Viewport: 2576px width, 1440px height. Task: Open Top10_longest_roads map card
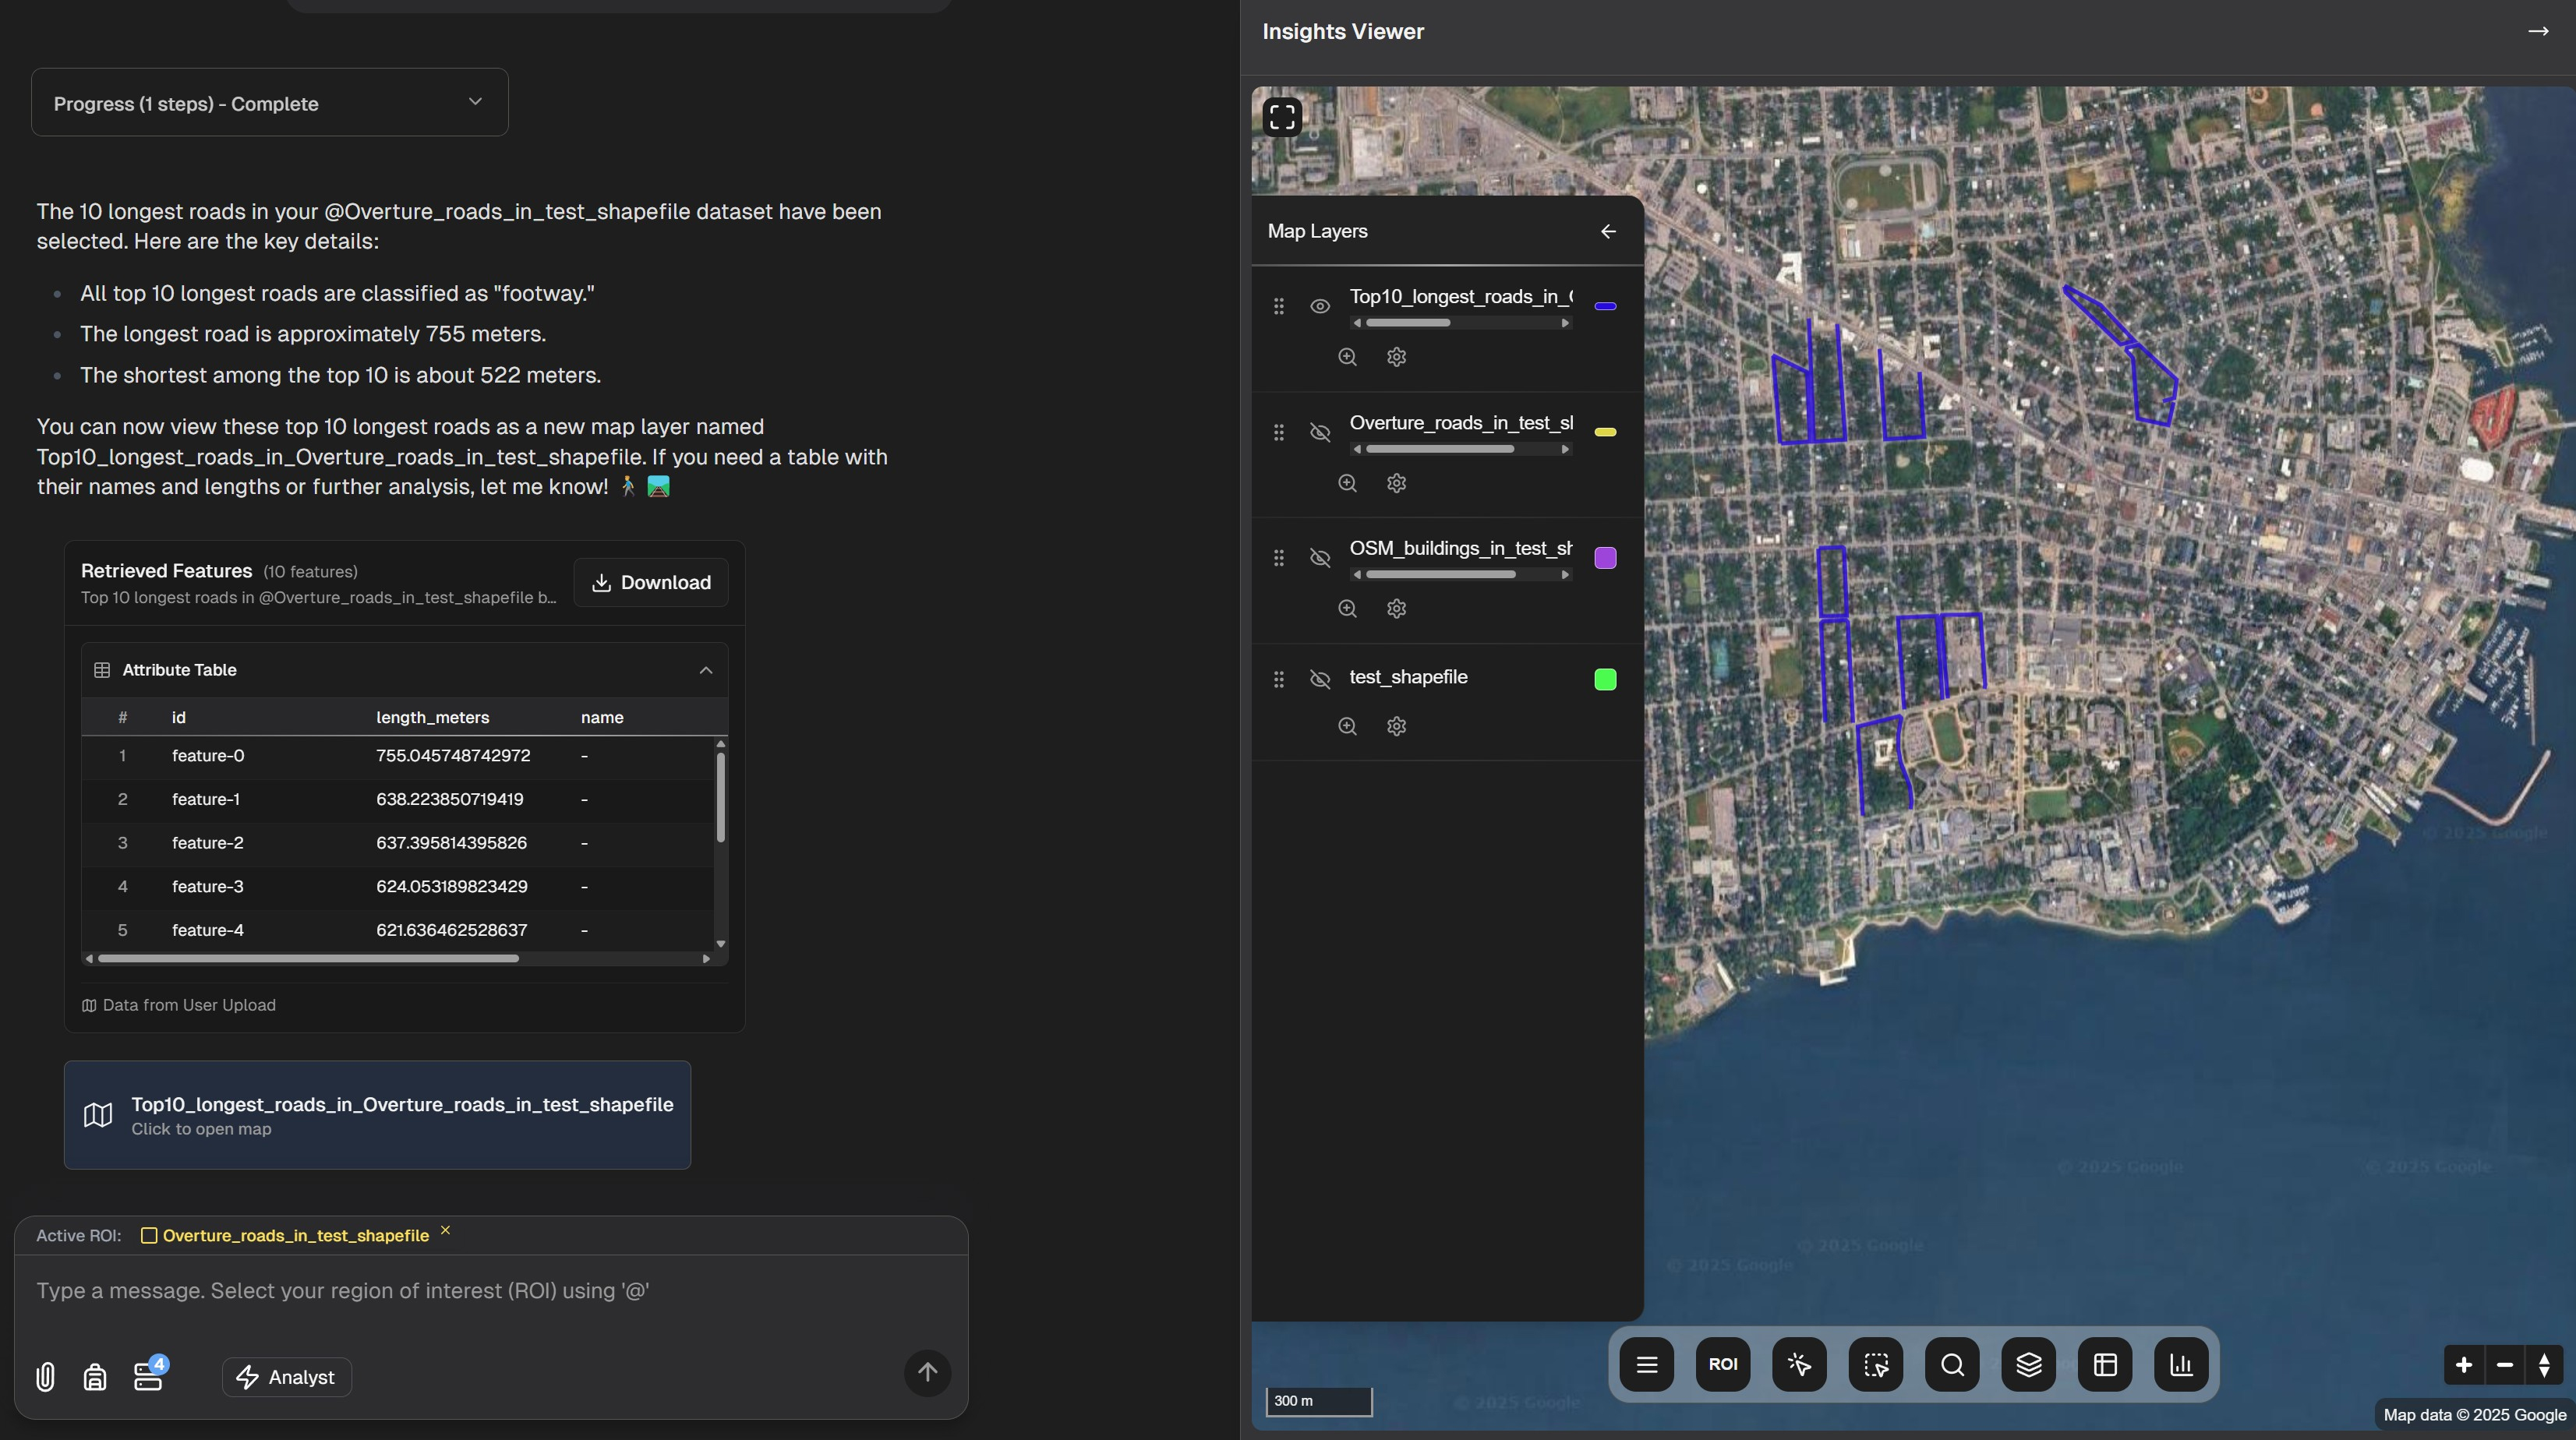pos(377,1115)
